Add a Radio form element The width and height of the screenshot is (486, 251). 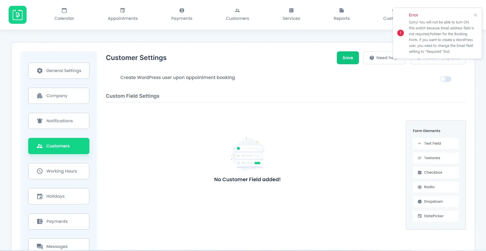[x=436, y=187]
